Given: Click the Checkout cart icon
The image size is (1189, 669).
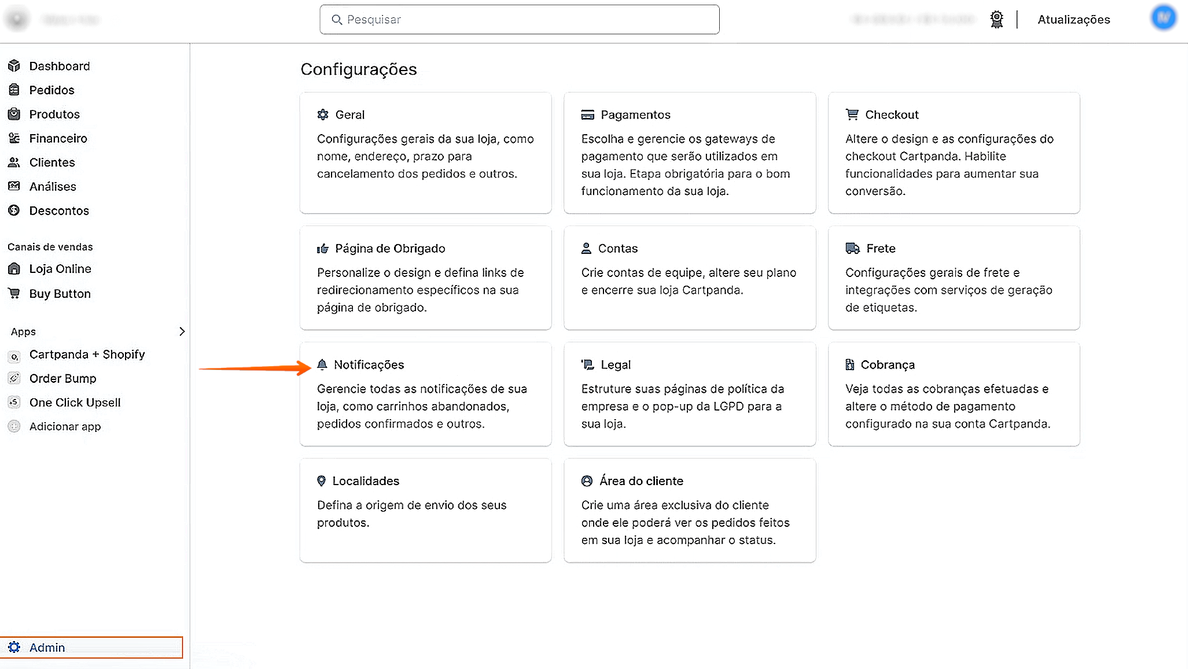Looking at the screenshot, I should click(852, 114).
